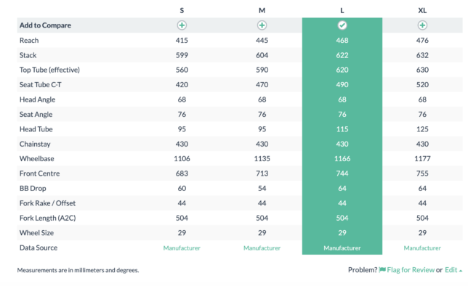The width and height of the screenshot is (468, 286).
Task: Click the Wheelbase value 1166
Action: 342,159
